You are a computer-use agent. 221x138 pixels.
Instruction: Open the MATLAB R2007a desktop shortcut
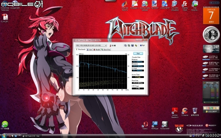pyautogui.click(x=125, y=6)
